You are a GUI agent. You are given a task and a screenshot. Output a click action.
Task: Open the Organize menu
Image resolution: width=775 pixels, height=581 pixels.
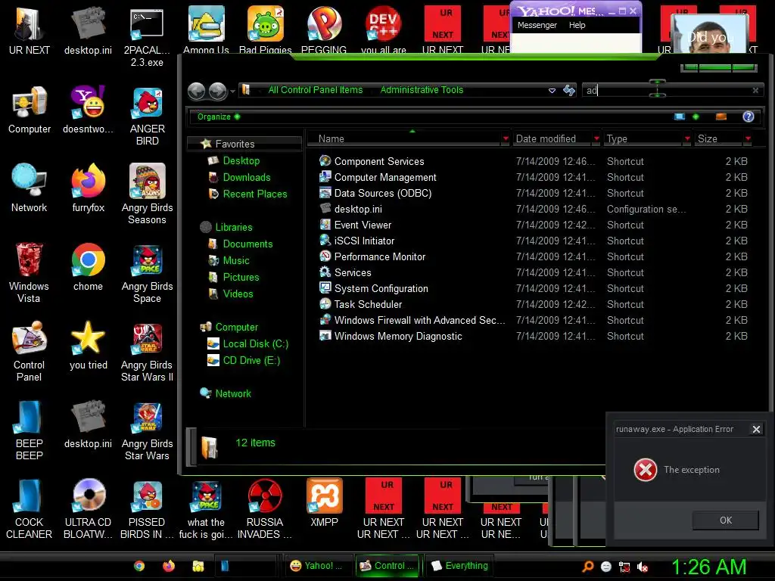tap(219, 117)
